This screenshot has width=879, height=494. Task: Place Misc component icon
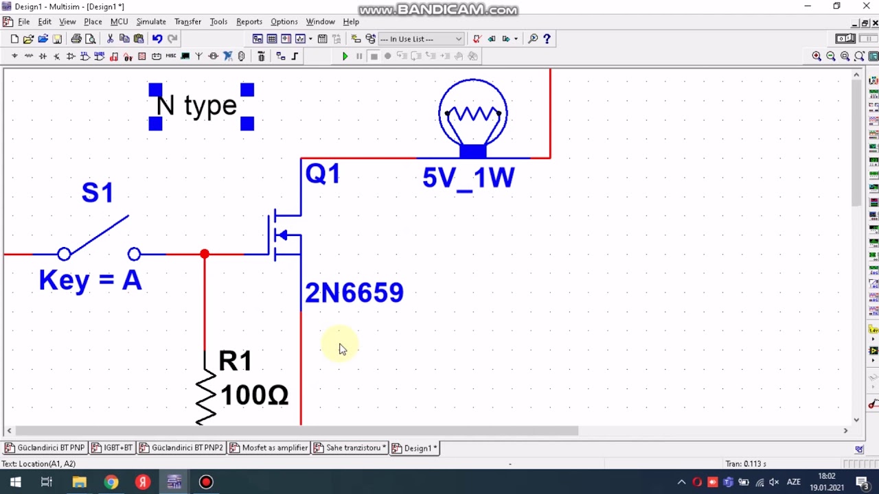[171, 56]
